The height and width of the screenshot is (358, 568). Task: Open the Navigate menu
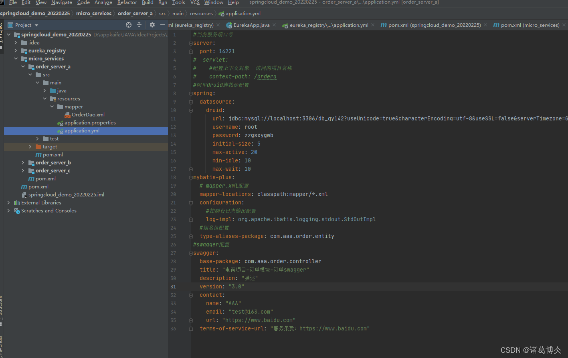62,2
